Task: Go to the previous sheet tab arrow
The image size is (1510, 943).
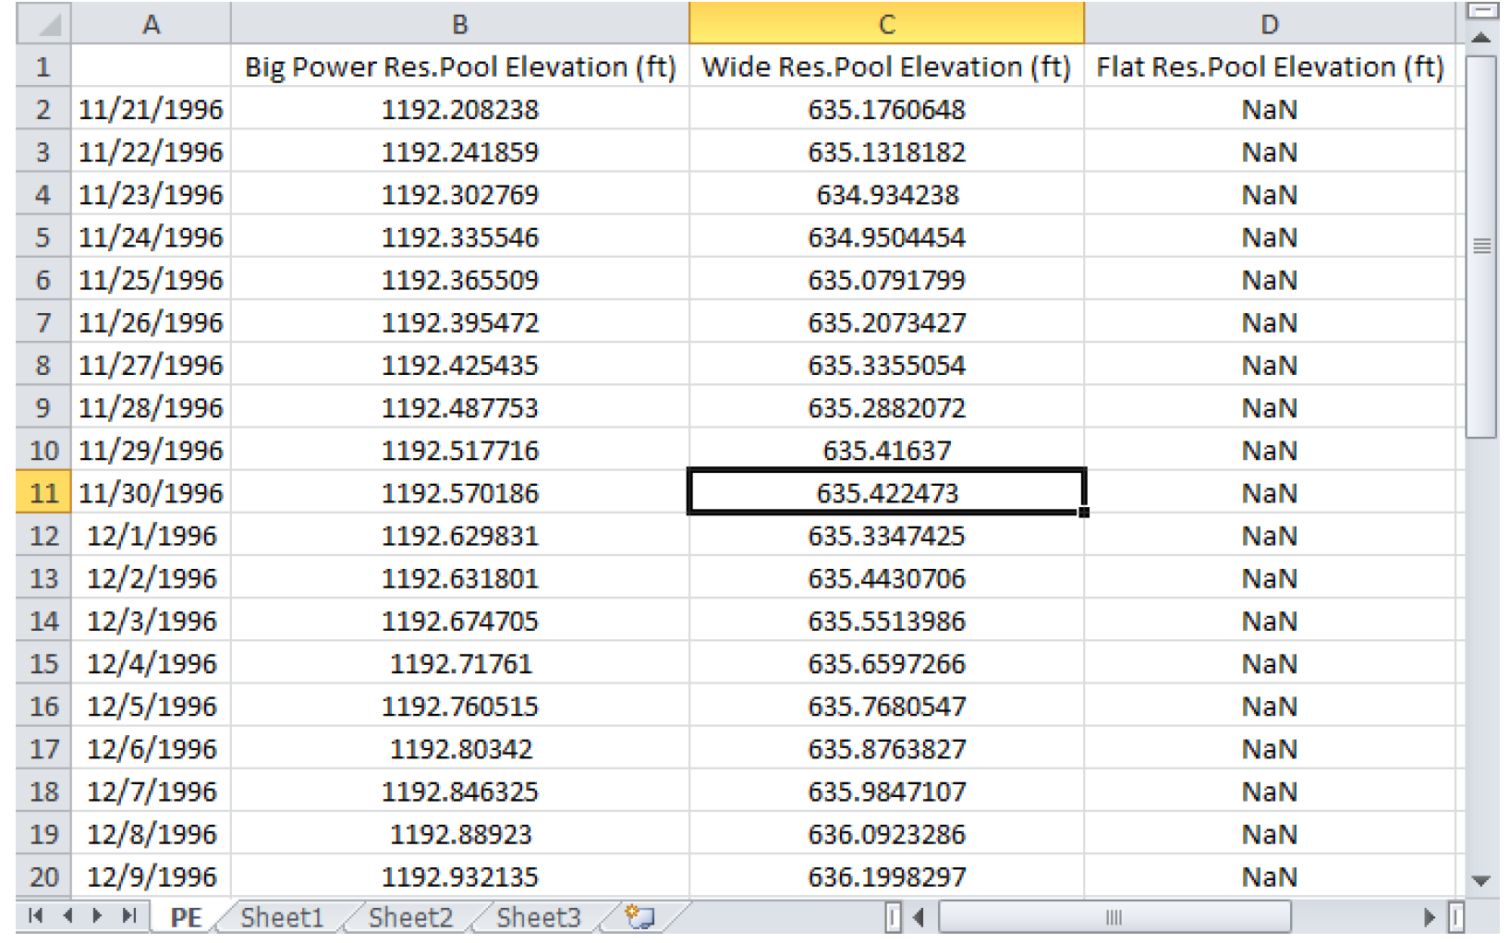Action: pos(67,915)
